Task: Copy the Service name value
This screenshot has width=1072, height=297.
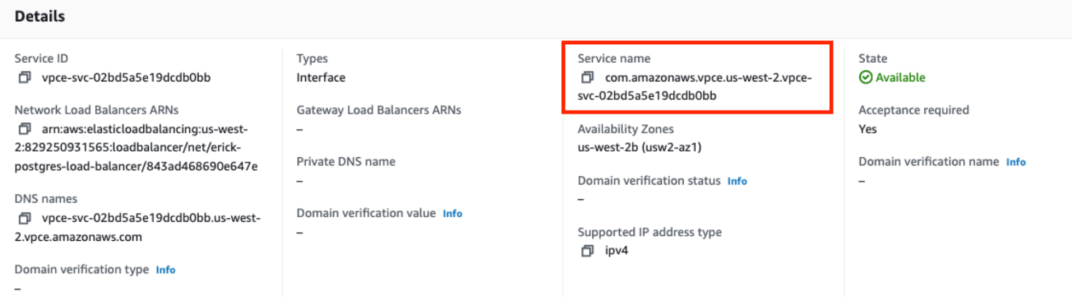Action: pos(587,78)
